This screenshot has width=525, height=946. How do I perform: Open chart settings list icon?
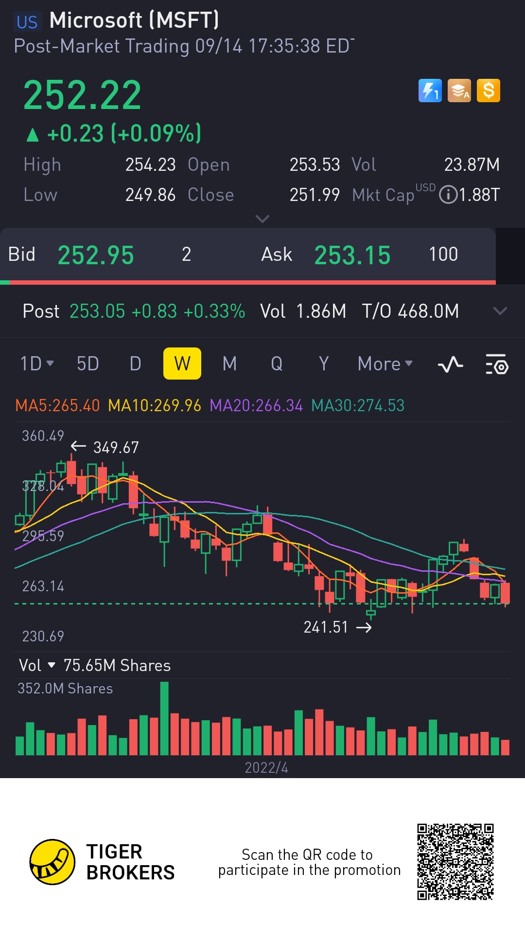[x=497, y=364]
